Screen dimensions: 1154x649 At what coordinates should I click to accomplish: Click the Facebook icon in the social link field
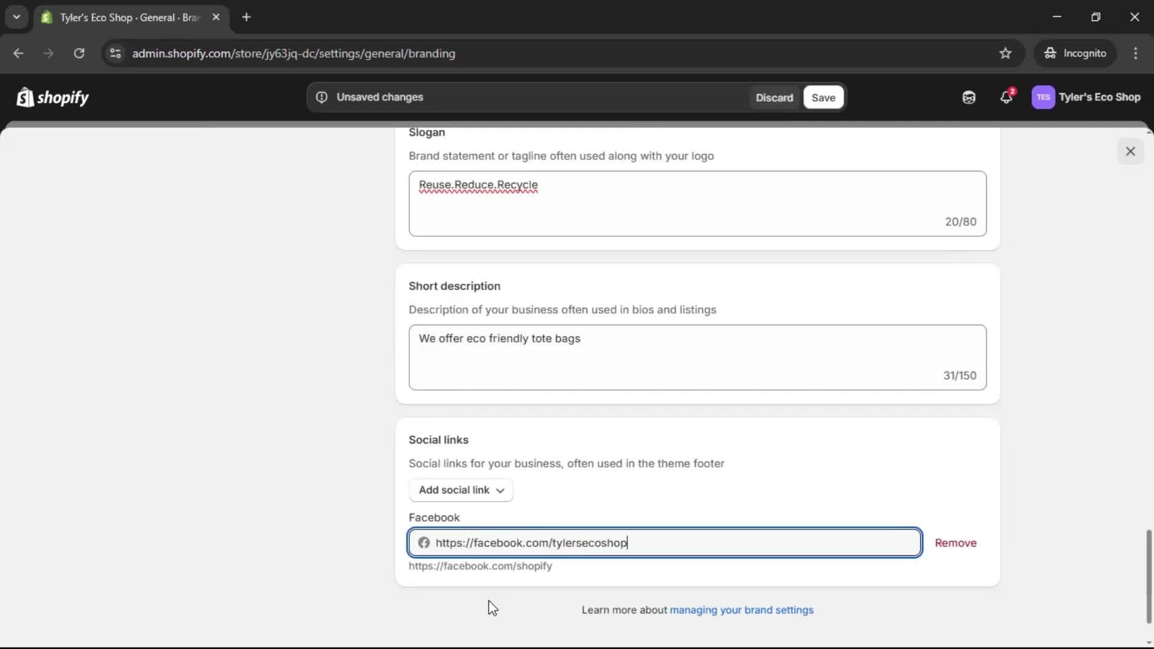[424, 543]
